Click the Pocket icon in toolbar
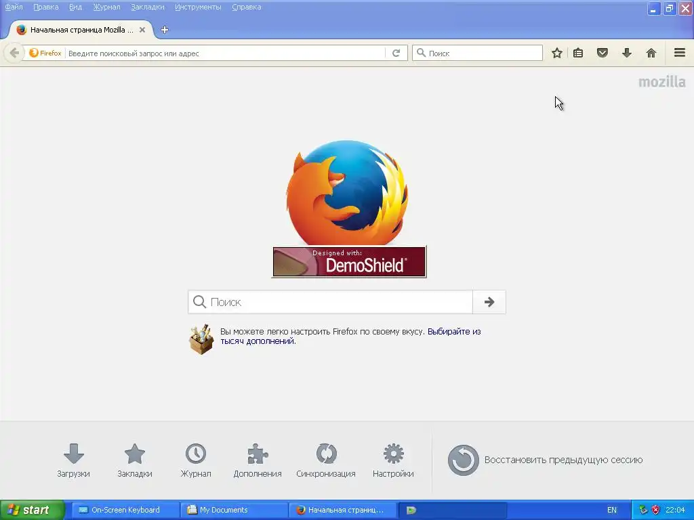 (603, 53)
